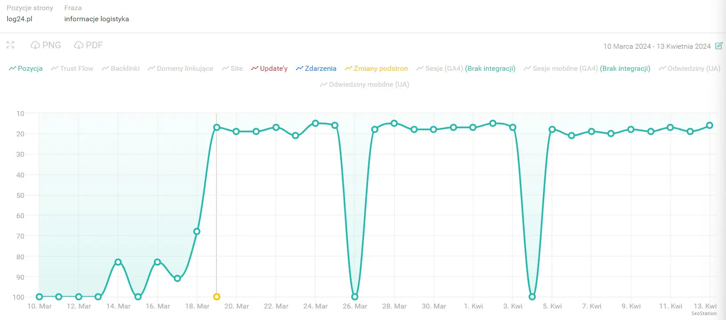Click the 50 y-axis label

(x=20, y=195)
